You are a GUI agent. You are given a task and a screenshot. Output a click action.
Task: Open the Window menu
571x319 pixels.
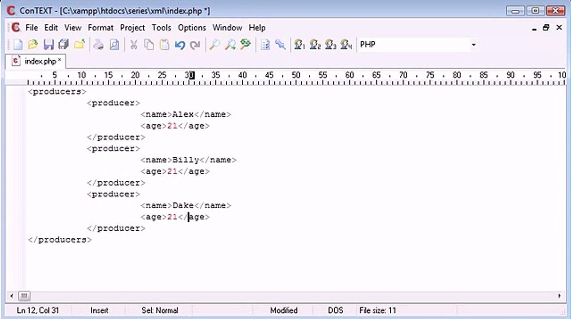pos(227,27)
